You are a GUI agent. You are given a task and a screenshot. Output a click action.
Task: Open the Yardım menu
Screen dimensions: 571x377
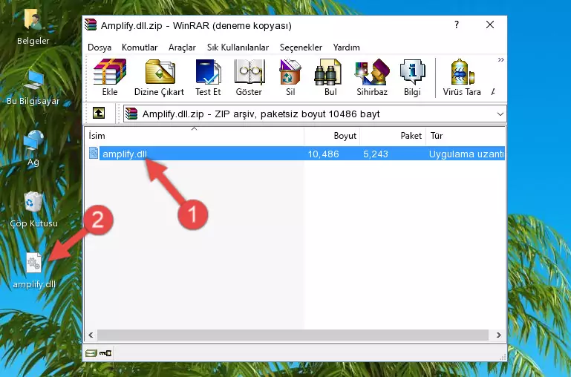pos(346,47)
